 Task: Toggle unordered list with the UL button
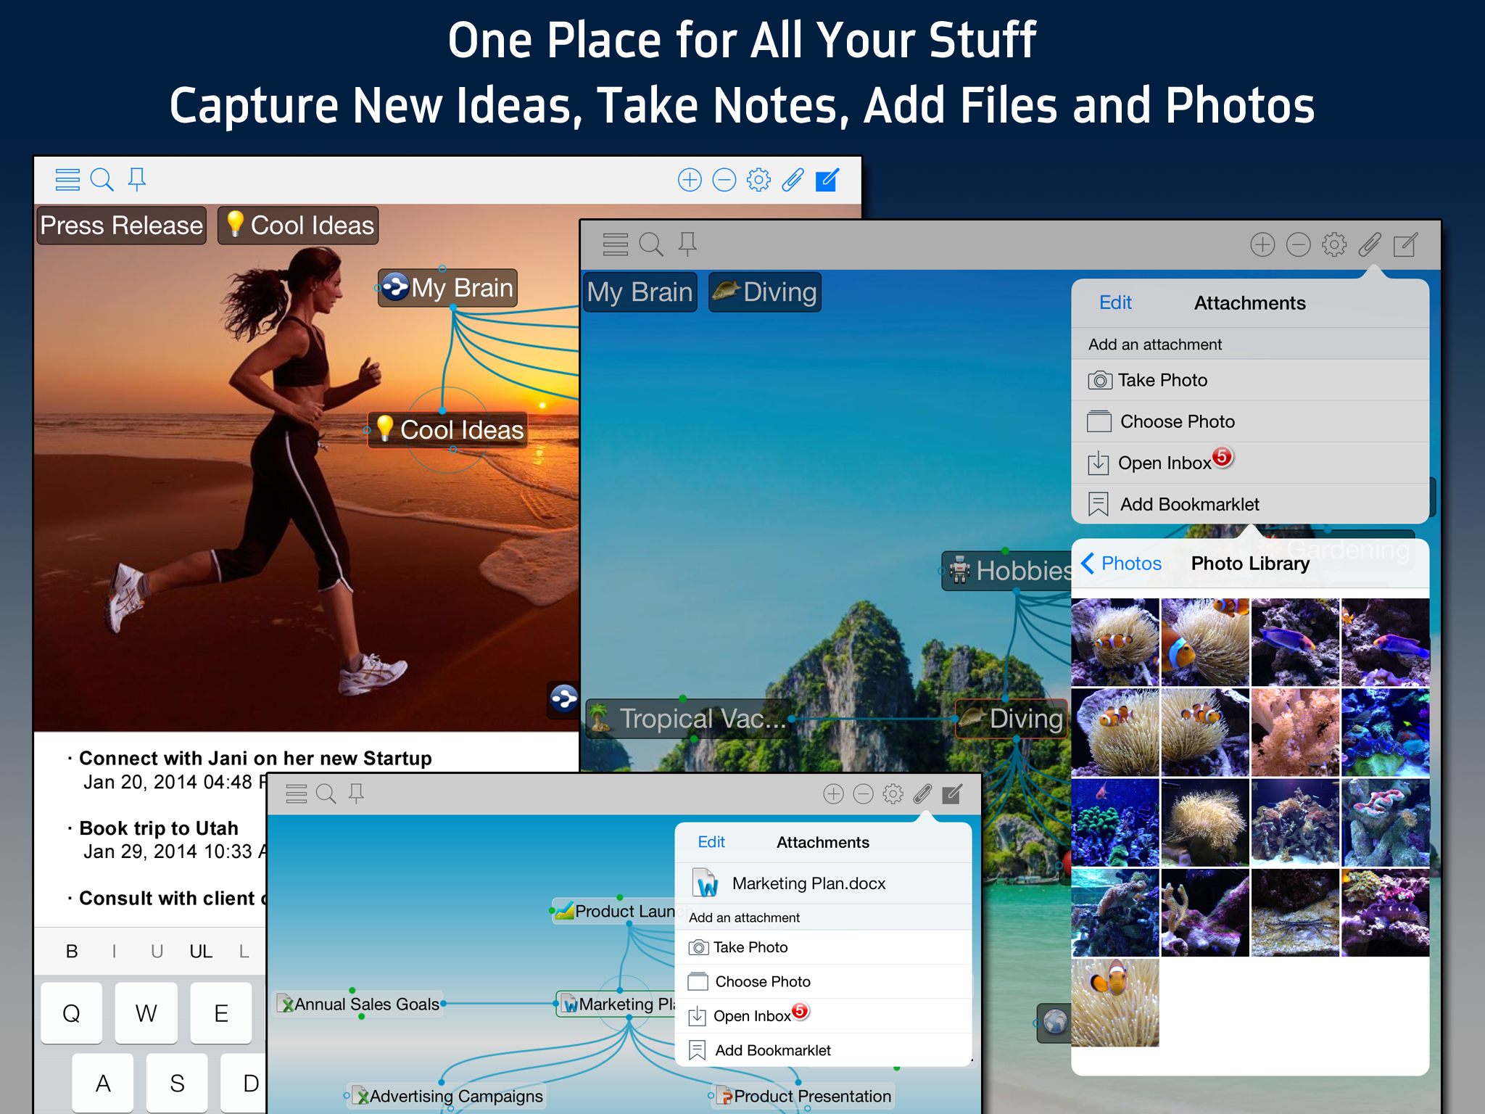tap(201, 952)
